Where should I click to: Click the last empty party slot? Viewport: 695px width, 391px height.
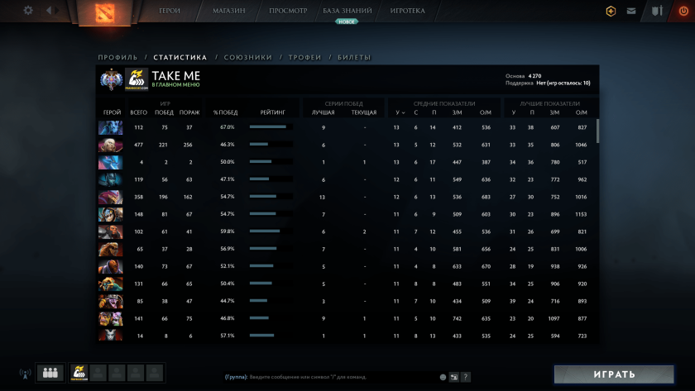(155, 373)
